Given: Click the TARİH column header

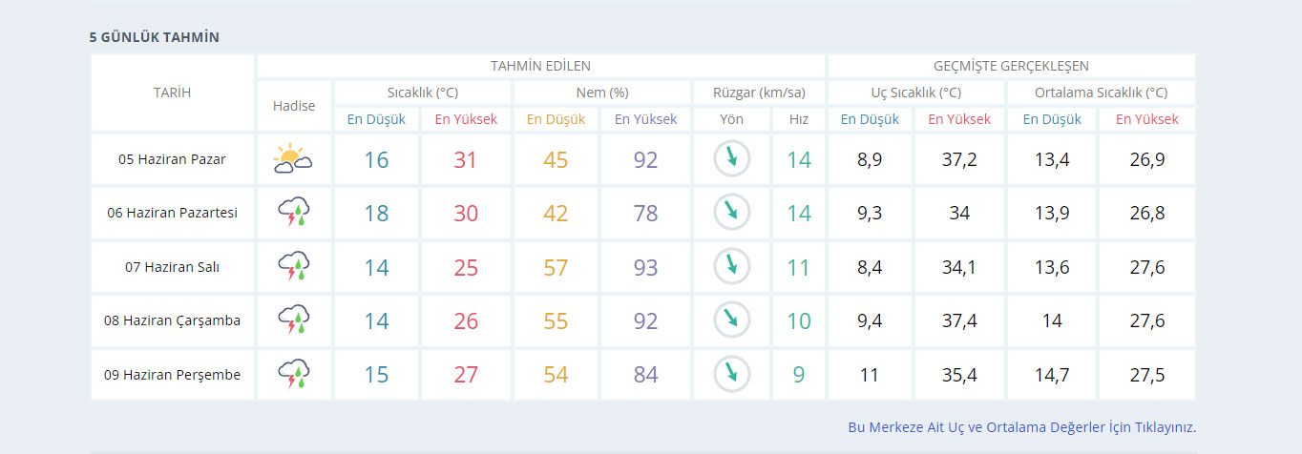Looking at the screenshot, I should [172, 93].
